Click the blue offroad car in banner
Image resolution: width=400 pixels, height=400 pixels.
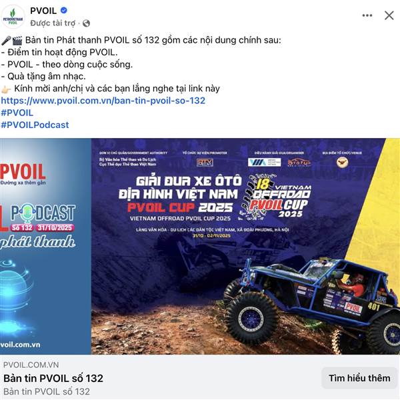[x=313, y=303]
